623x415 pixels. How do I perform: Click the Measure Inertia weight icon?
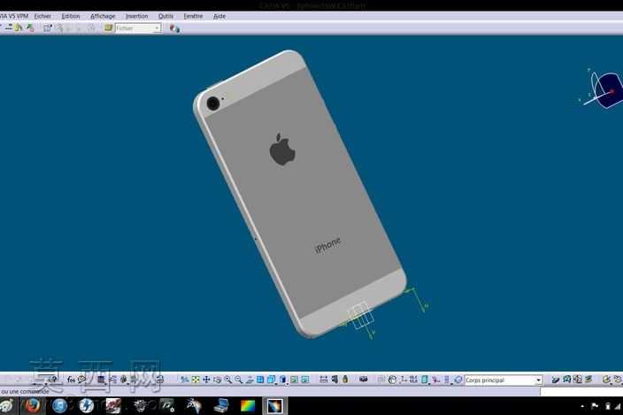coord(345,380)
